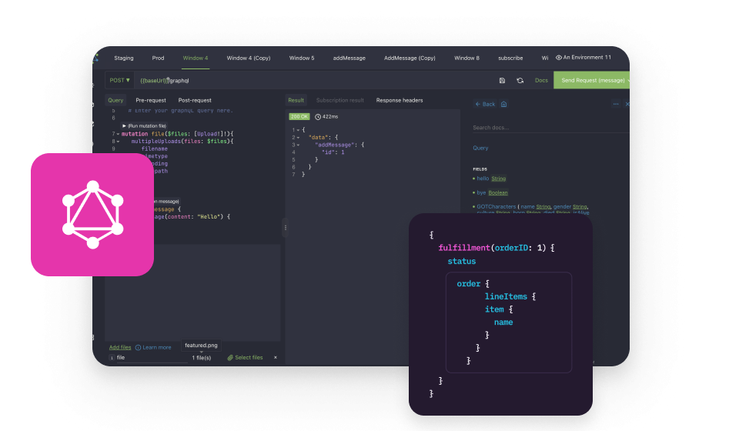Click the environment eye icon

pyautogui.click(x=559, y=58)
